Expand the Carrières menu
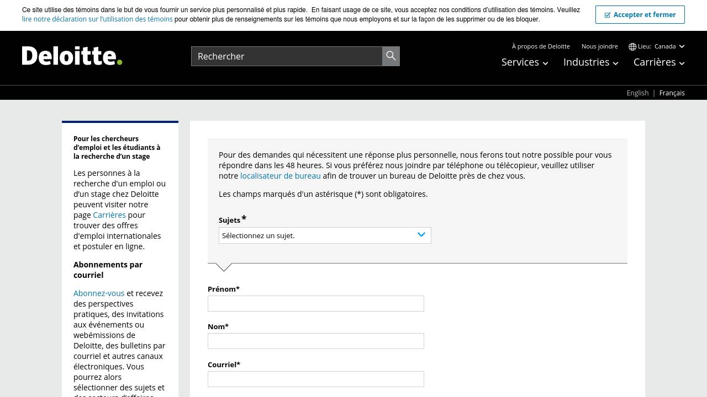Screen dimensions: 707x397 [x=659, y=62]
